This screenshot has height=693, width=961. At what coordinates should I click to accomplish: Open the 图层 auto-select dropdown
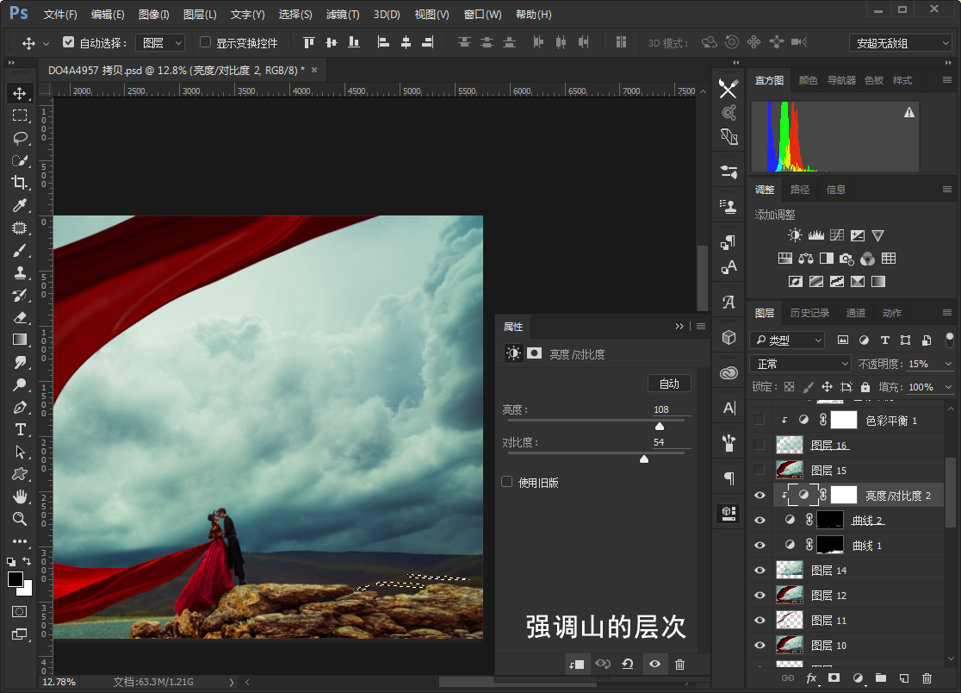[160, 43]
